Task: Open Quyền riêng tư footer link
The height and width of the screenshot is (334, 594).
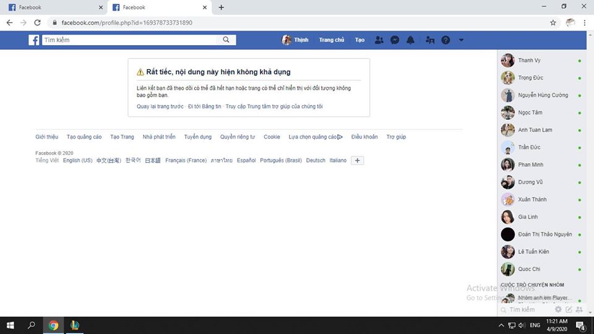Action: (x=238, y=137)
